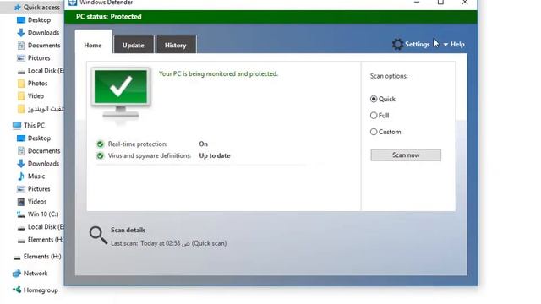Select the Full scan option
The height and width of the screenshot is (304, 541).
[x=374, y=116]
